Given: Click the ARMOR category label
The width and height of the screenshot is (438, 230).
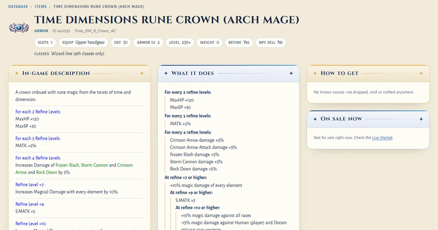Looking at the screenshot, I should coord(41,31).
